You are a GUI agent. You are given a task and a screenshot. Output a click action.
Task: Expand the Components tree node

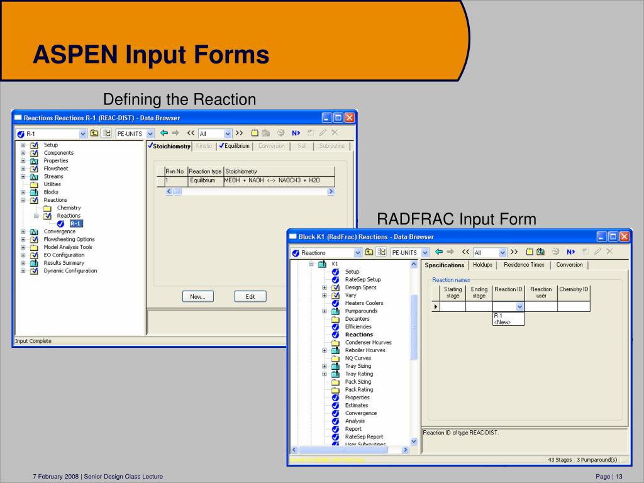(x=23, y=153)
